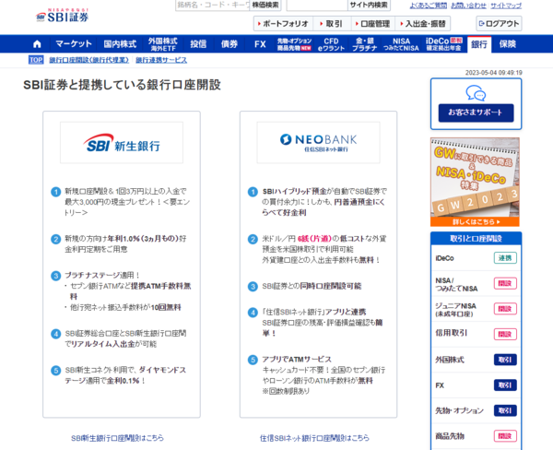Open the GW NISA・iDeCo特集 banner
Screen dimensions: 553x450
(x=475, y=182)
